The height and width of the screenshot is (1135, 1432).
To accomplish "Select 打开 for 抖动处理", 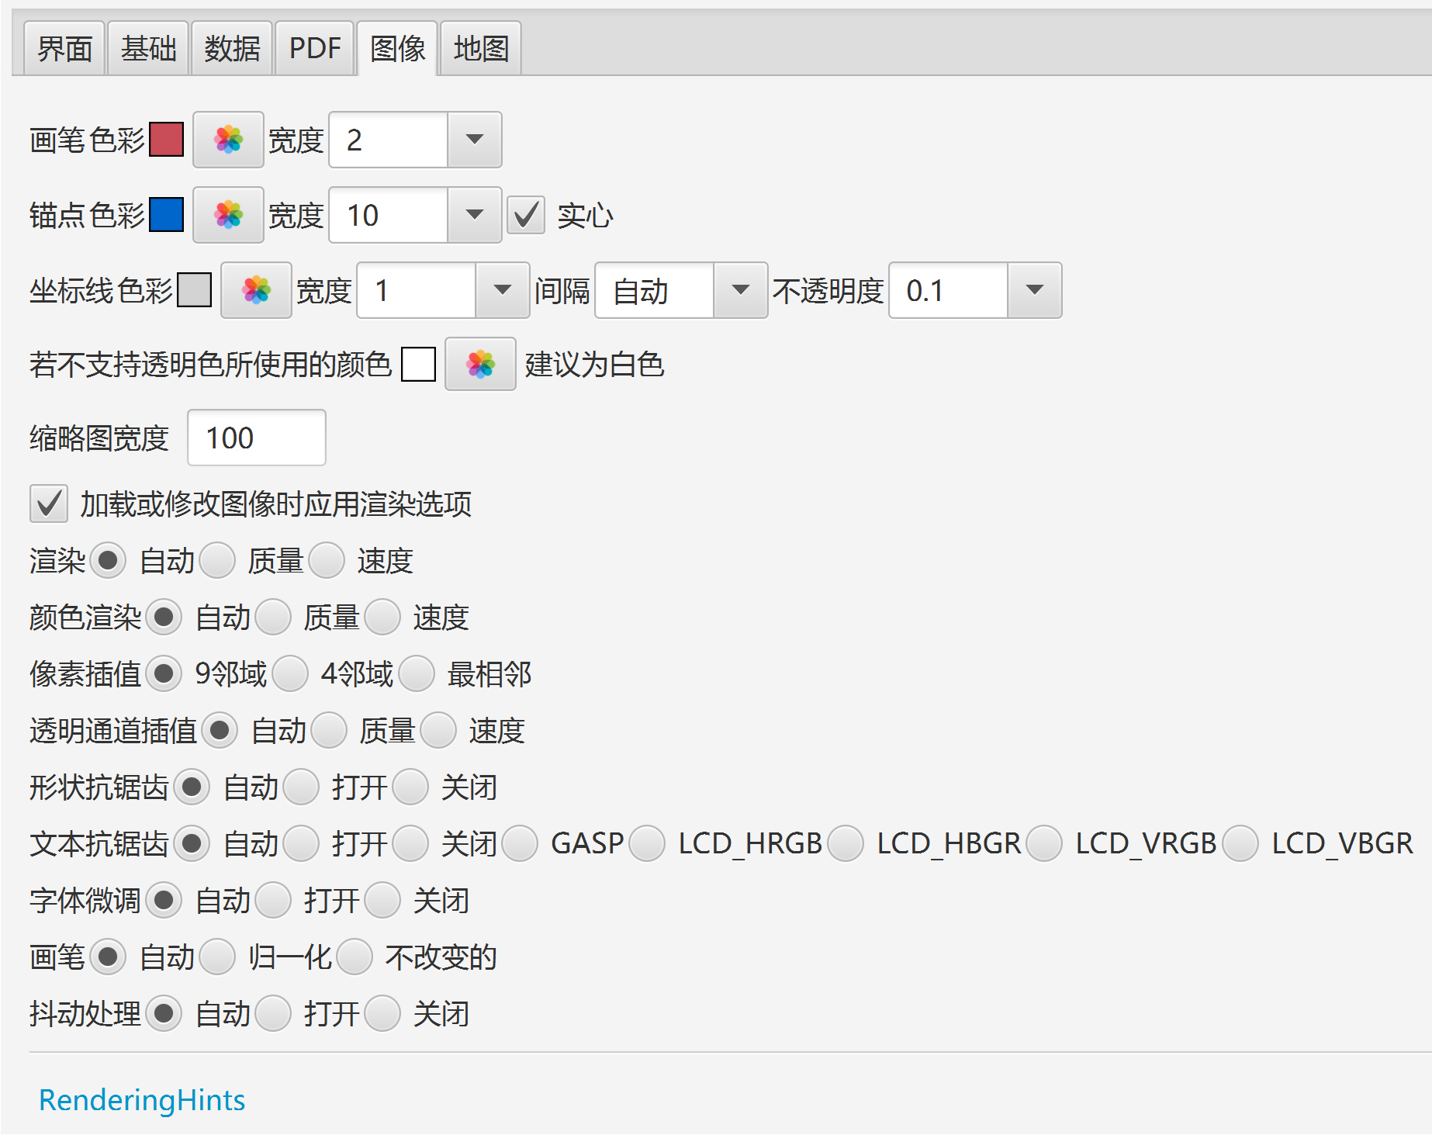I will point(273,1013).
